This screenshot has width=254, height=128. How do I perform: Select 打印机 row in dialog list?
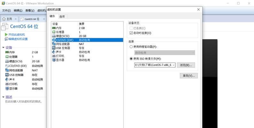[87, 56]
